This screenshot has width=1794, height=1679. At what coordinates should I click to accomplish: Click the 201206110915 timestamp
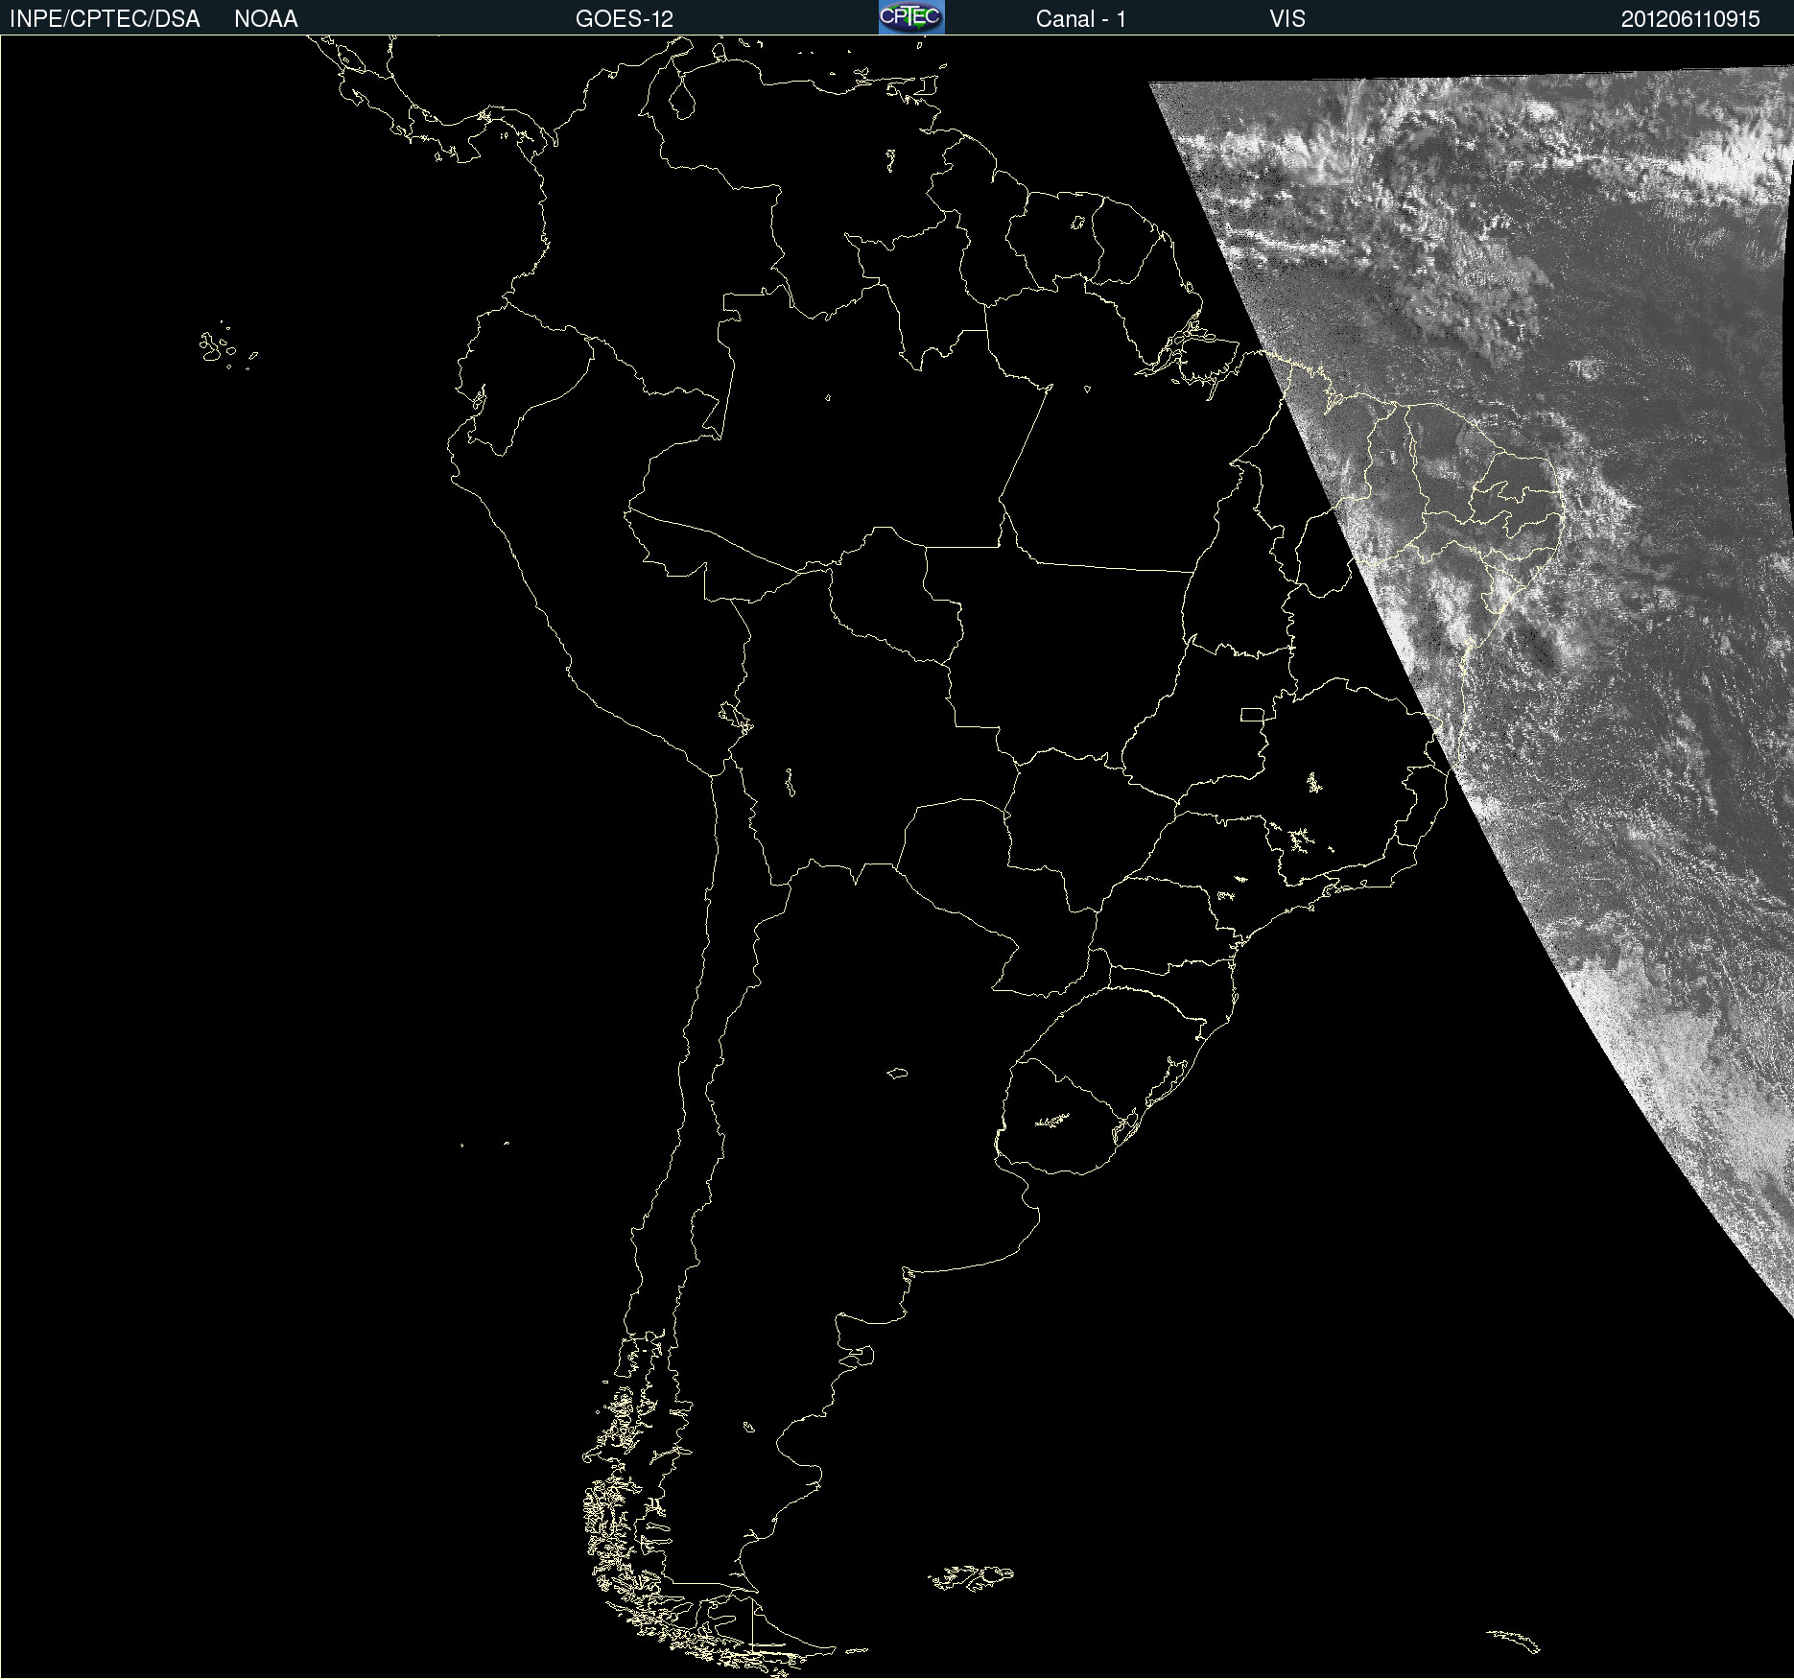(x=1690, y=19)
